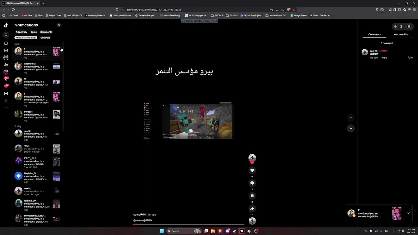
Task: Open a new browser tab
Action: tap(43, 3)
